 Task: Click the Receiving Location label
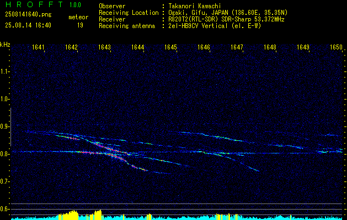coord(129,13)
